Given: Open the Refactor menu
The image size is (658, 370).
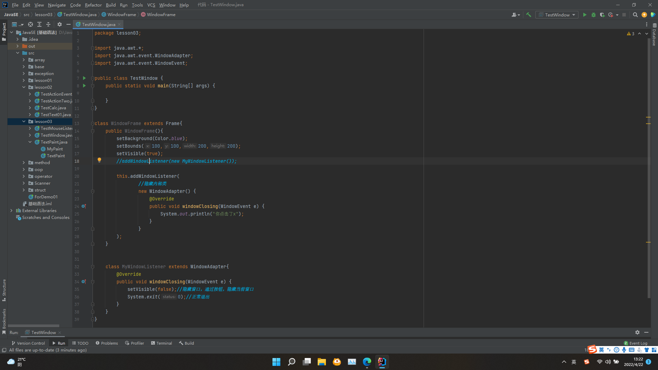Looking at the screenshot, I should pos(93,5).
